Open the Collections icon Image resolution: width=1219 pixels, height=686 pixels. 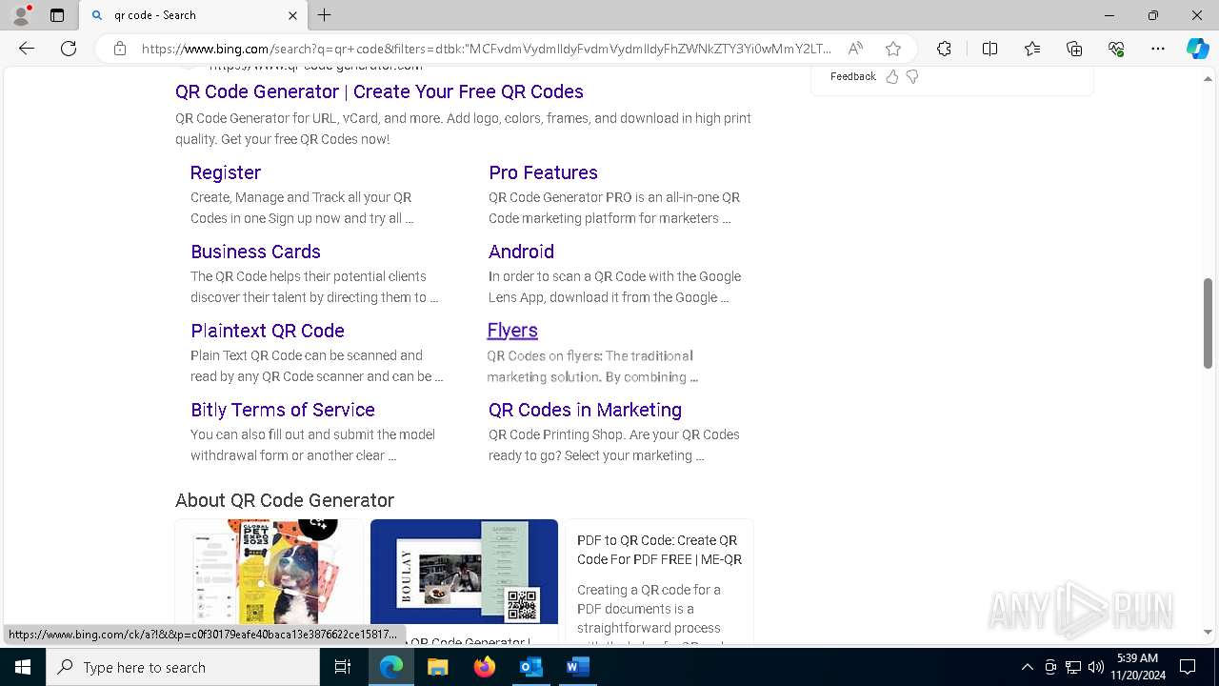tap(1074, 49)
